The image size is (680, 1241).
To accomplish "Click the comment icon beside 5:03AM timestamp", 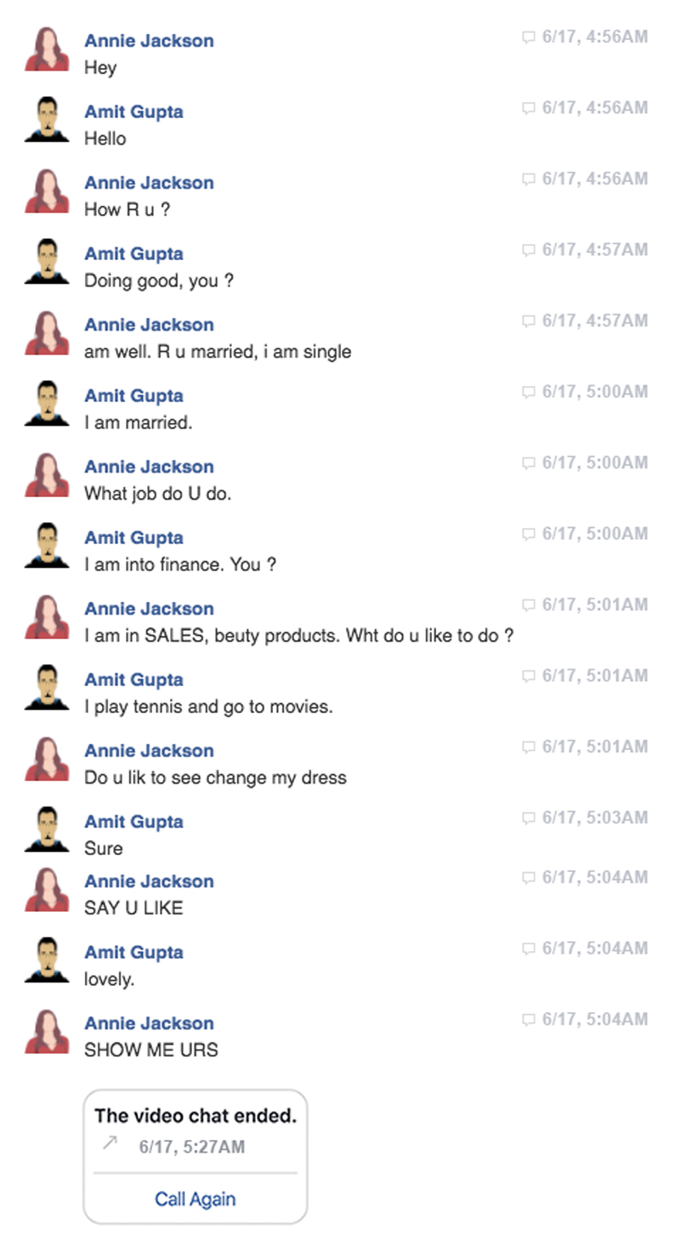I will point(528,818).
